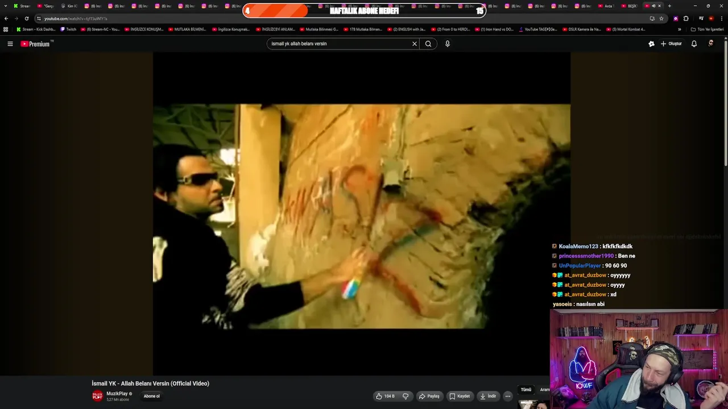Open the YouTube TAG Ge bookmark
The image size is (728, 409).
click(x=538, y=29)
